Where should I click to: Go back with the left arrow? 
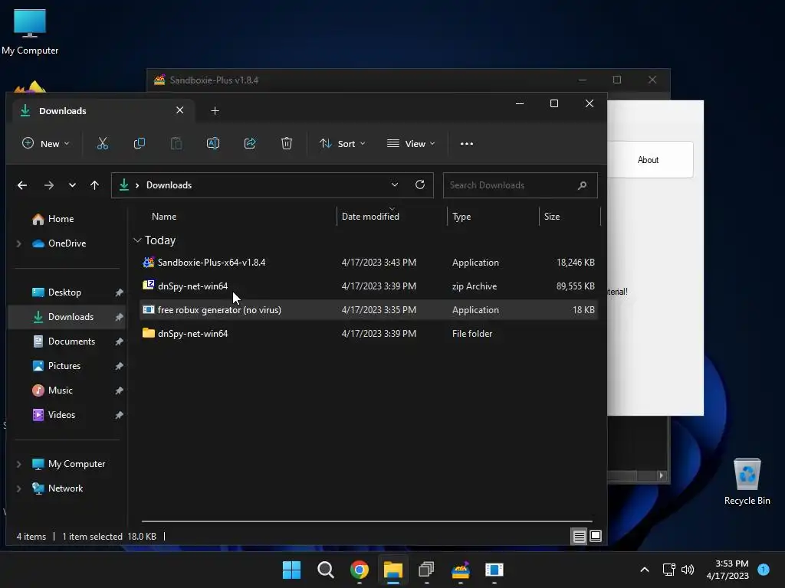point(22,185)
